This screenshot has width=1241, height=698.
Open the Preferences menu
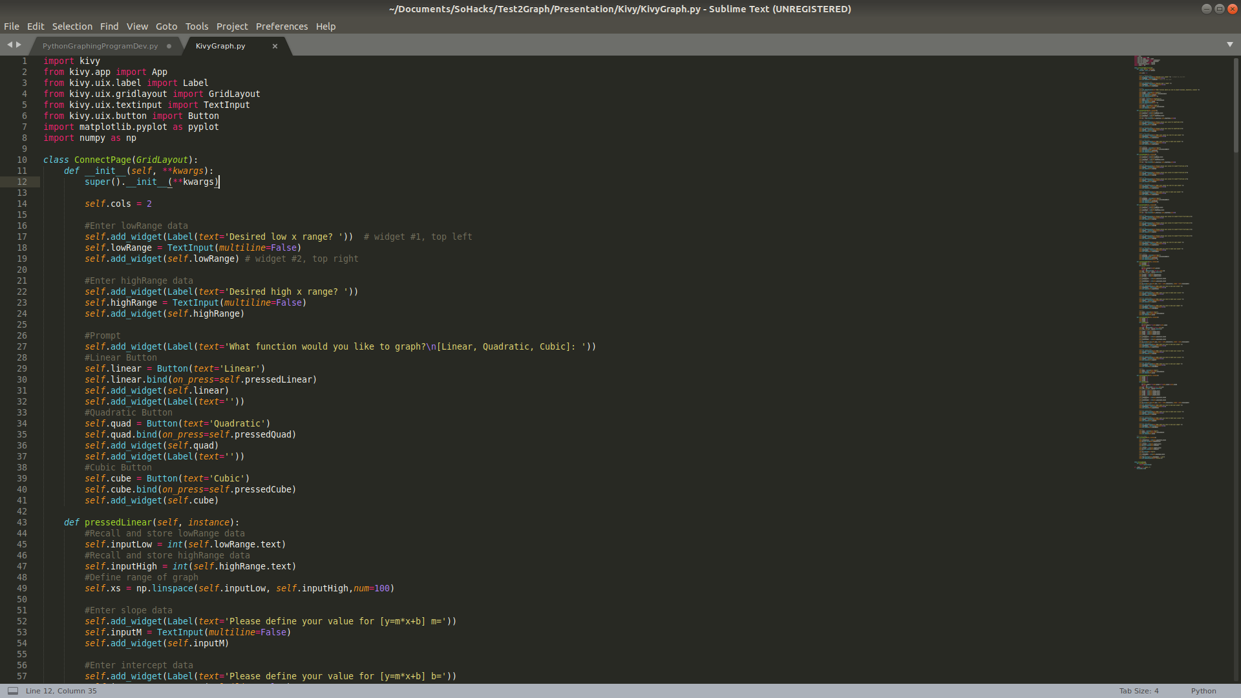(281, 26)
